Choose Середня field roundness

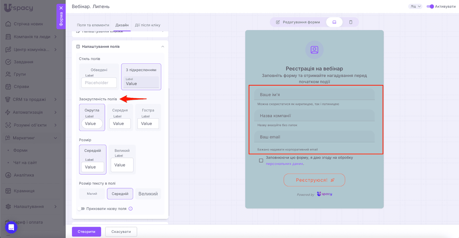pos(120,117)
